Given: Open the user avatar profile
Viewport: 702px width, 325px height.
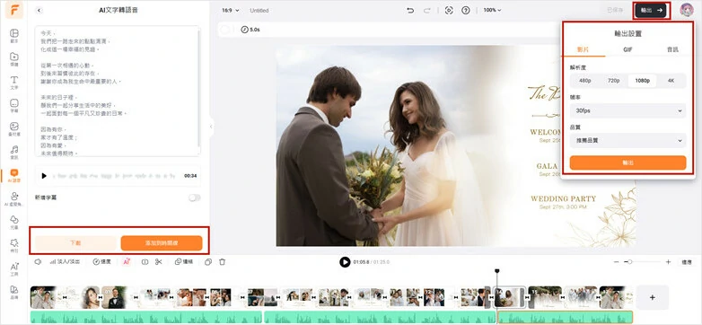Looking at the screenshot, I should pyautogui.click(x=687, y=10).
